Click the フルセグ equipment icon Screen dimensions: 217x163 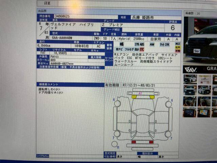129,49
